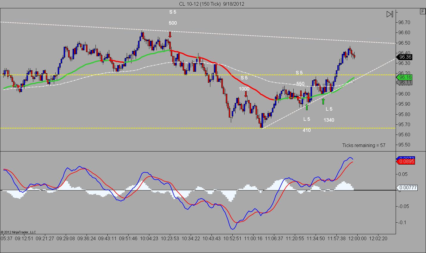Click the 95.50 price axis label

pyautogui.click(x=404, y=145)
